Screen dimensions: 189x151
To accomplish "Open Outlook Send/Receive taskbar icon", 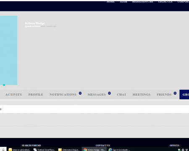I will (45, 150).
